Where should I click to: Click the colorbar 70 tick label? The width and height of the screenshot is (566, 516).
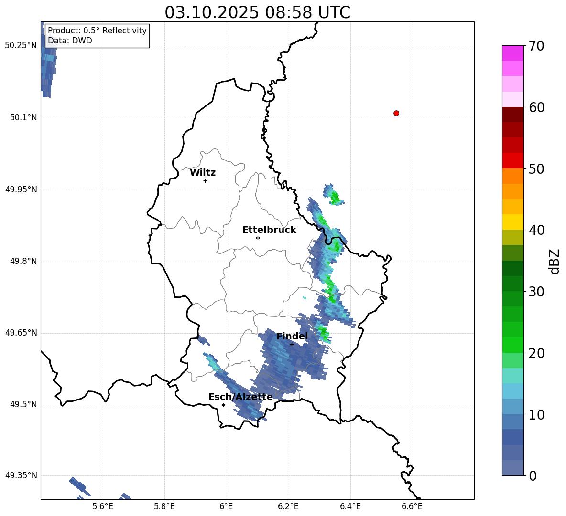536,46
